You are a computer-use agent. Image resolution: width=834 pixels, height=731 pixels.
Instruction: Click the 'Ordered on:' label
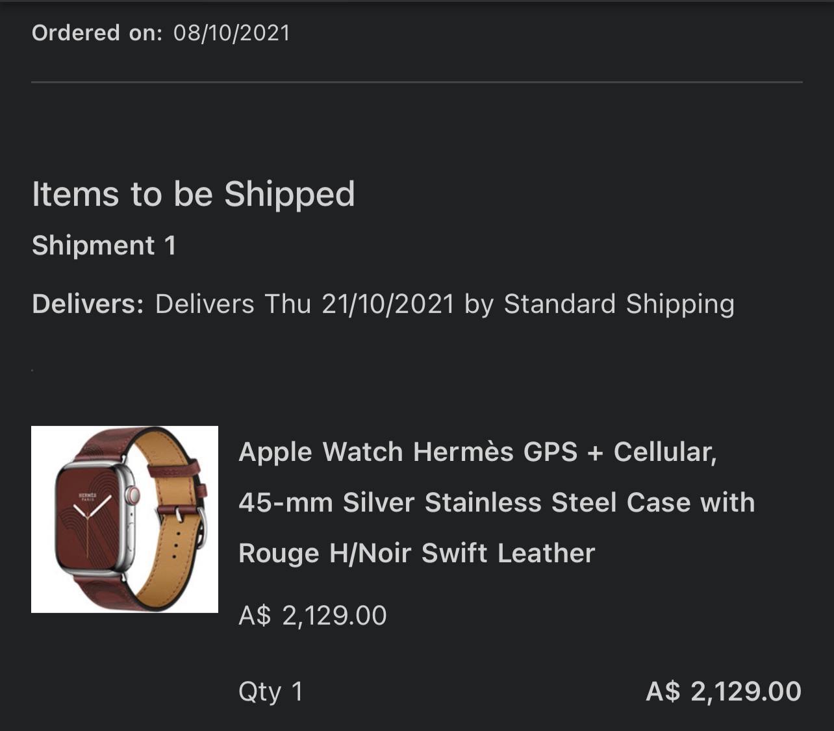[97, 32]
